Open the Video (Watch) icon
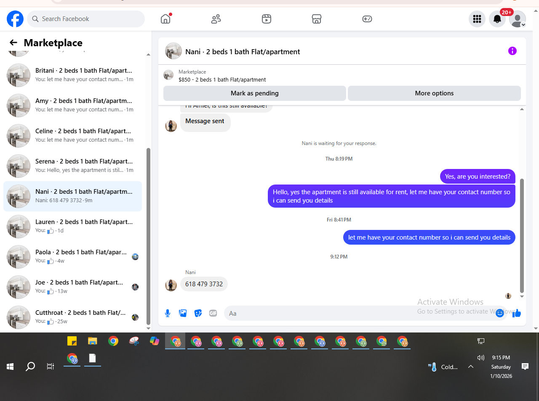 tap(267, 19)
